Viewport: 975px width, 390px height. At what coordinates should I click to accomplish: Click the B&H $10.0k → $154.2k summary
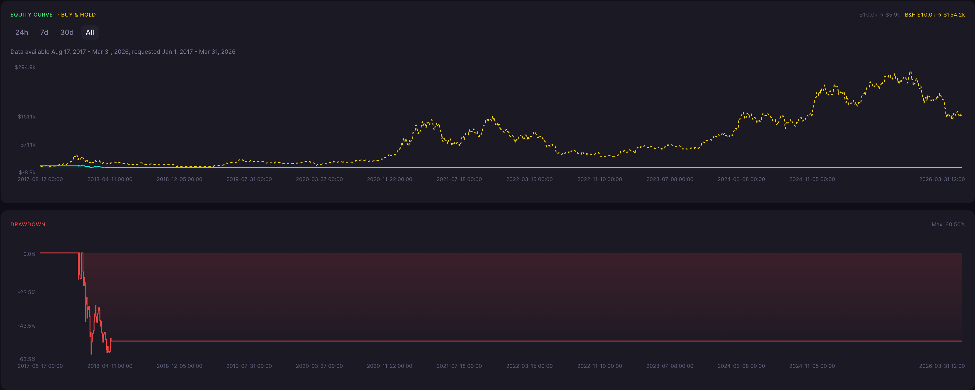pos(934,15)
